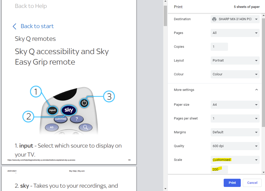
Task: Open the Colour mode dropdown
Action: (x=235, y=74)
